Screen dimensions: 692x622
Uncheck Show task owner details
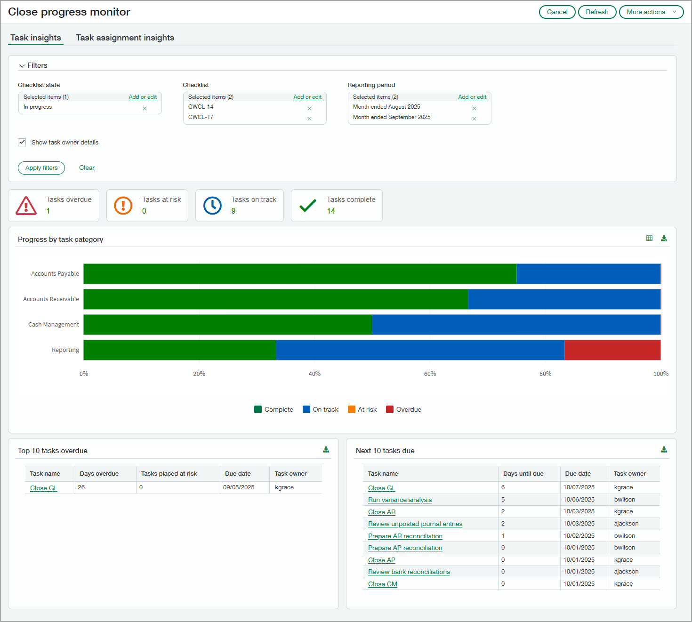(22, 142)
